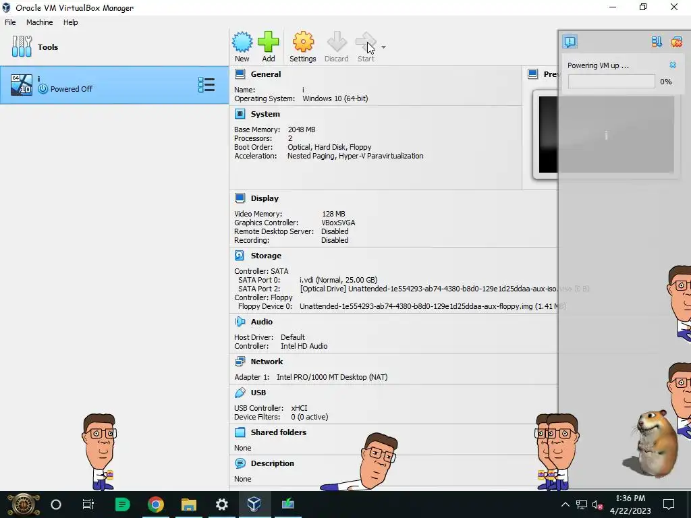Click the Description section speech-bubble icon
The height and width of the screenshot is (518, 691).
(x=240, y=463)
